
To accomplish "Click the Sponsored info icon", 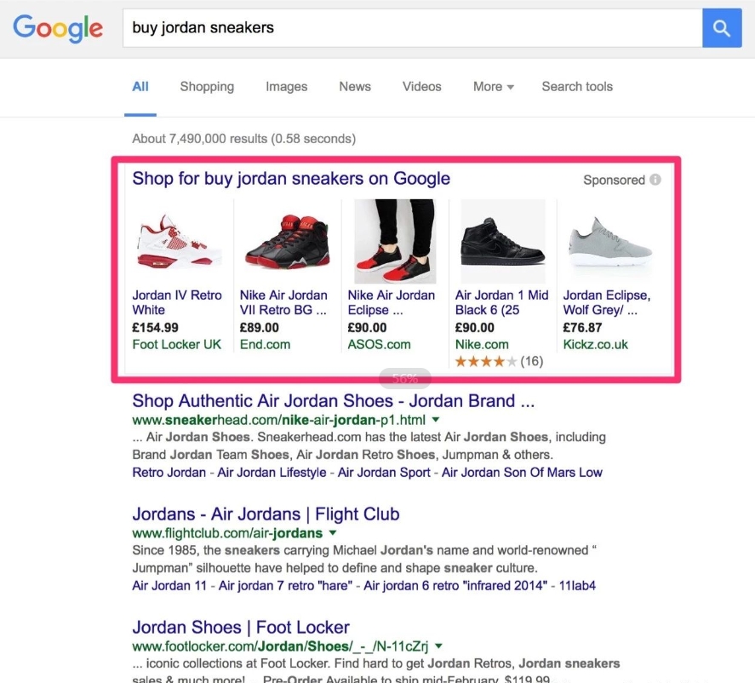I will point(655,180).
